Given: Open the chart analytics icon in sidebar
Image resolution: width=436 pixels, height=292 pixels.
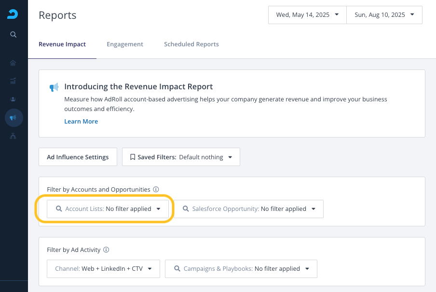Looking at the screenshot, I should click(14, 81).
